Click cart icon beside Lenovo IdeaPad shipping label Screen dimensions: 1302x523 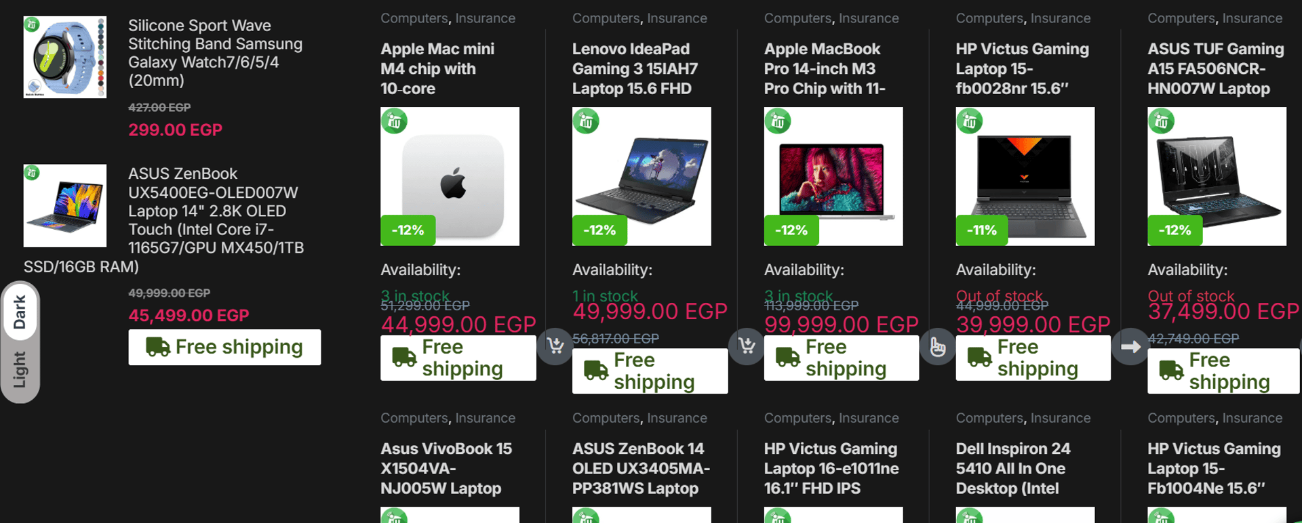pos(747,346)
